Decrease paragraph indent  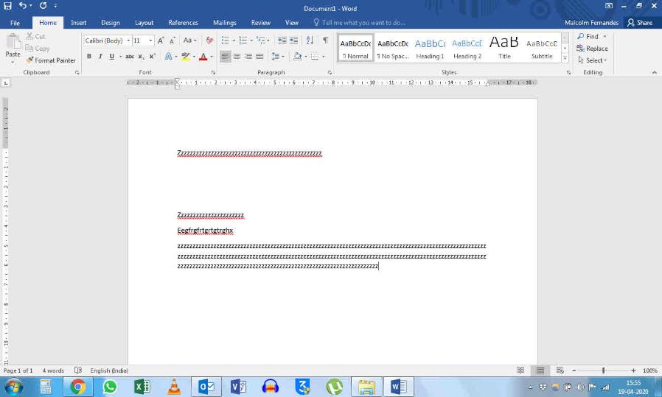pyautogui.click(x=282, y=40)
